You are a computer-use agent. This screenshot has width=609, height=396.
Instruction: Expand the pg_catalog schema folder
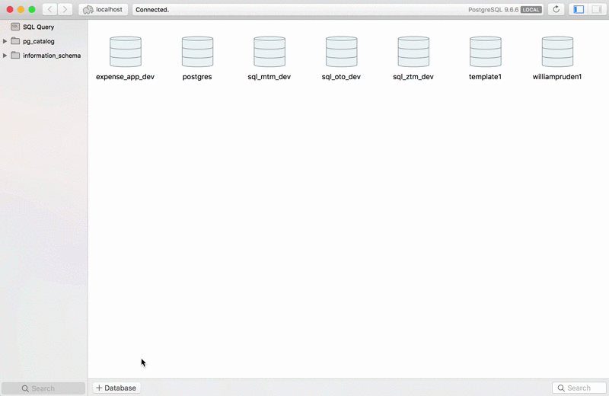pos(5,41)
